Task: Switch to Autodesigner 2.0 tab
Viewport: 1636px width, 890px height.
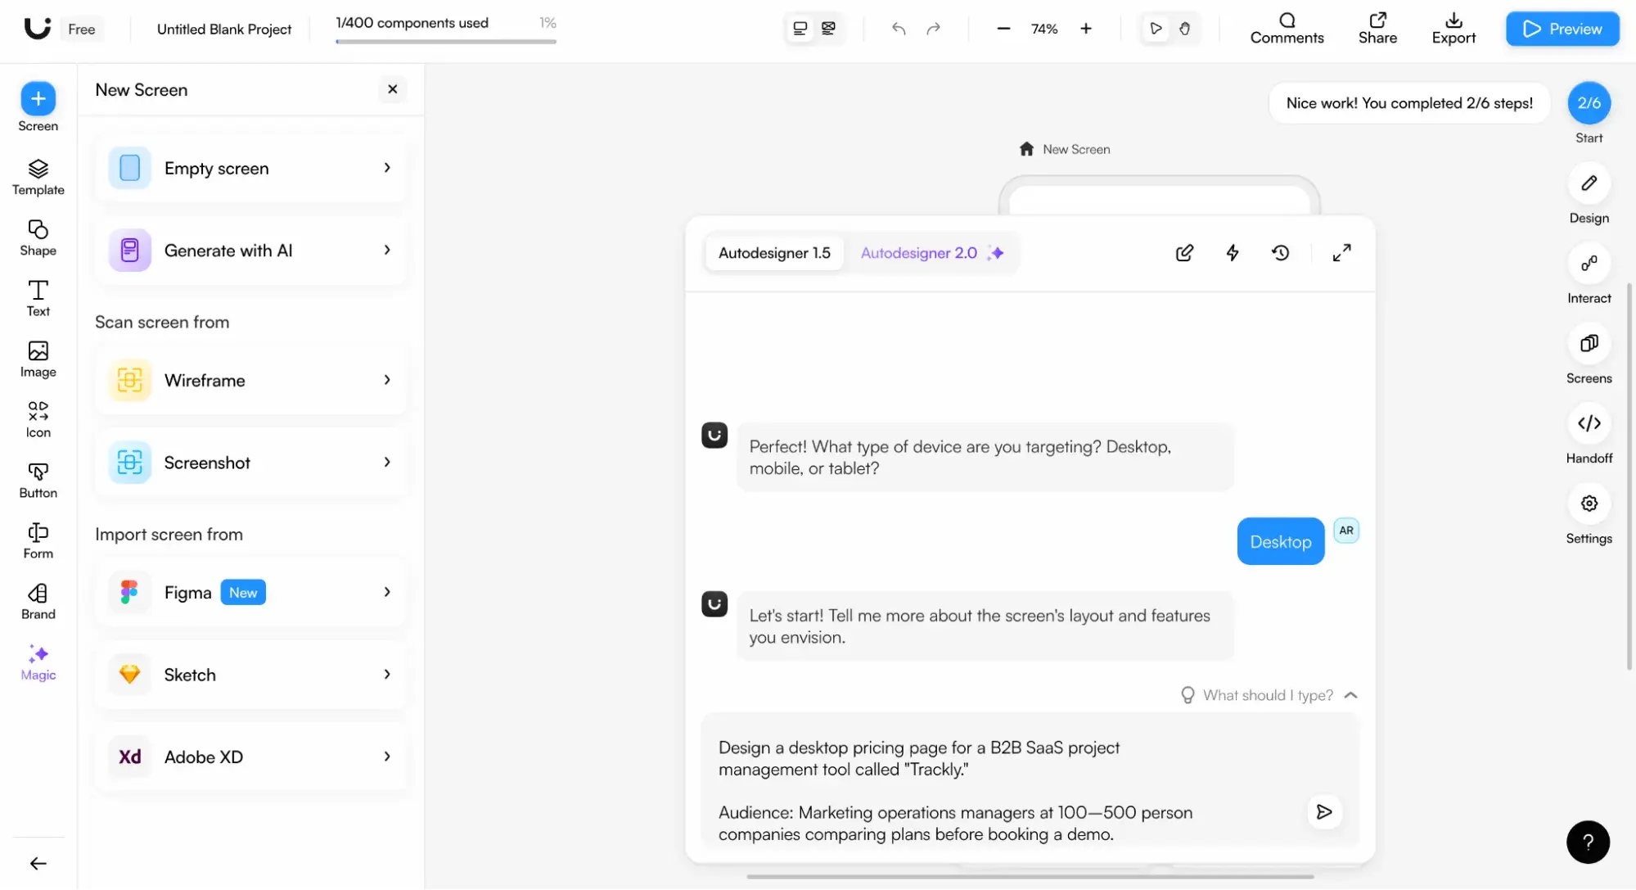Action: pos(931,253)
